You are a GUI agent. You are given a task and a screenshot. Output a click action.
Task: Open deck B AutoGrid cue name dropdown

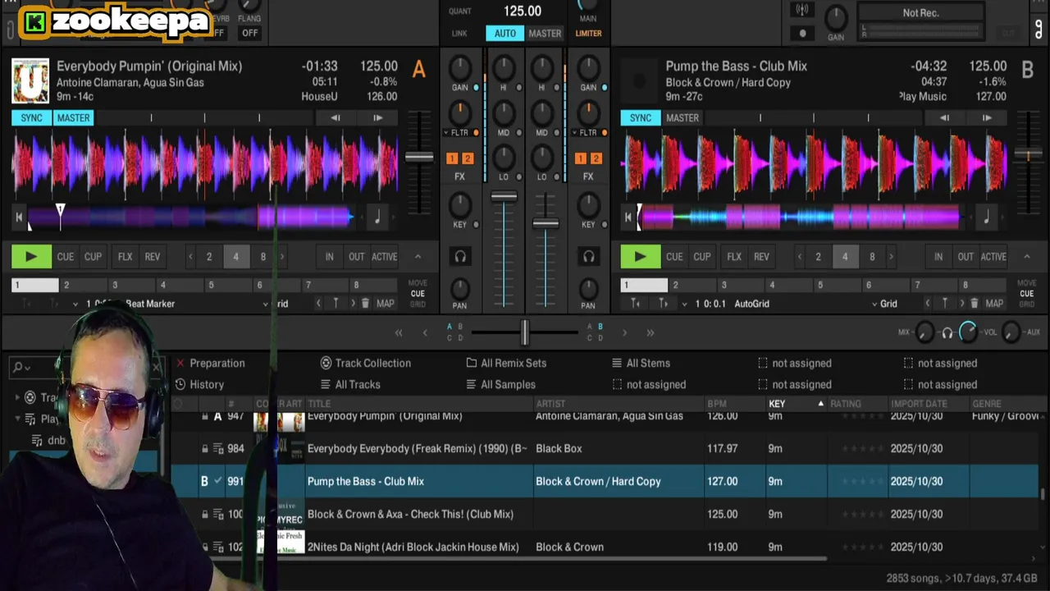tap(685, 304)
